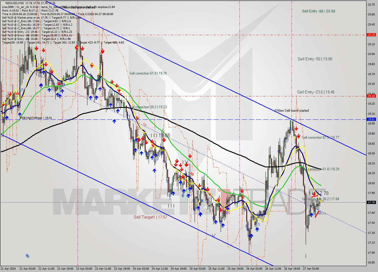Image resolution: width=378 pixels, height=272 pixels.
Task: Click the '24 Apr 11:00' time axis label
Action: (160, 269)
